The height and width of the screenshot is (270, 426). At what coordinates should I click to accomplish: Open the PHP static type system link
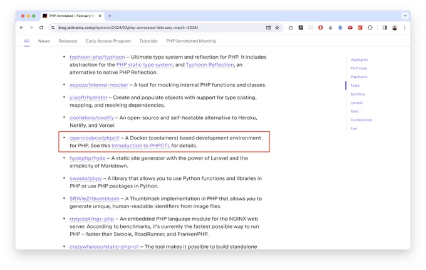coord(145,65)
